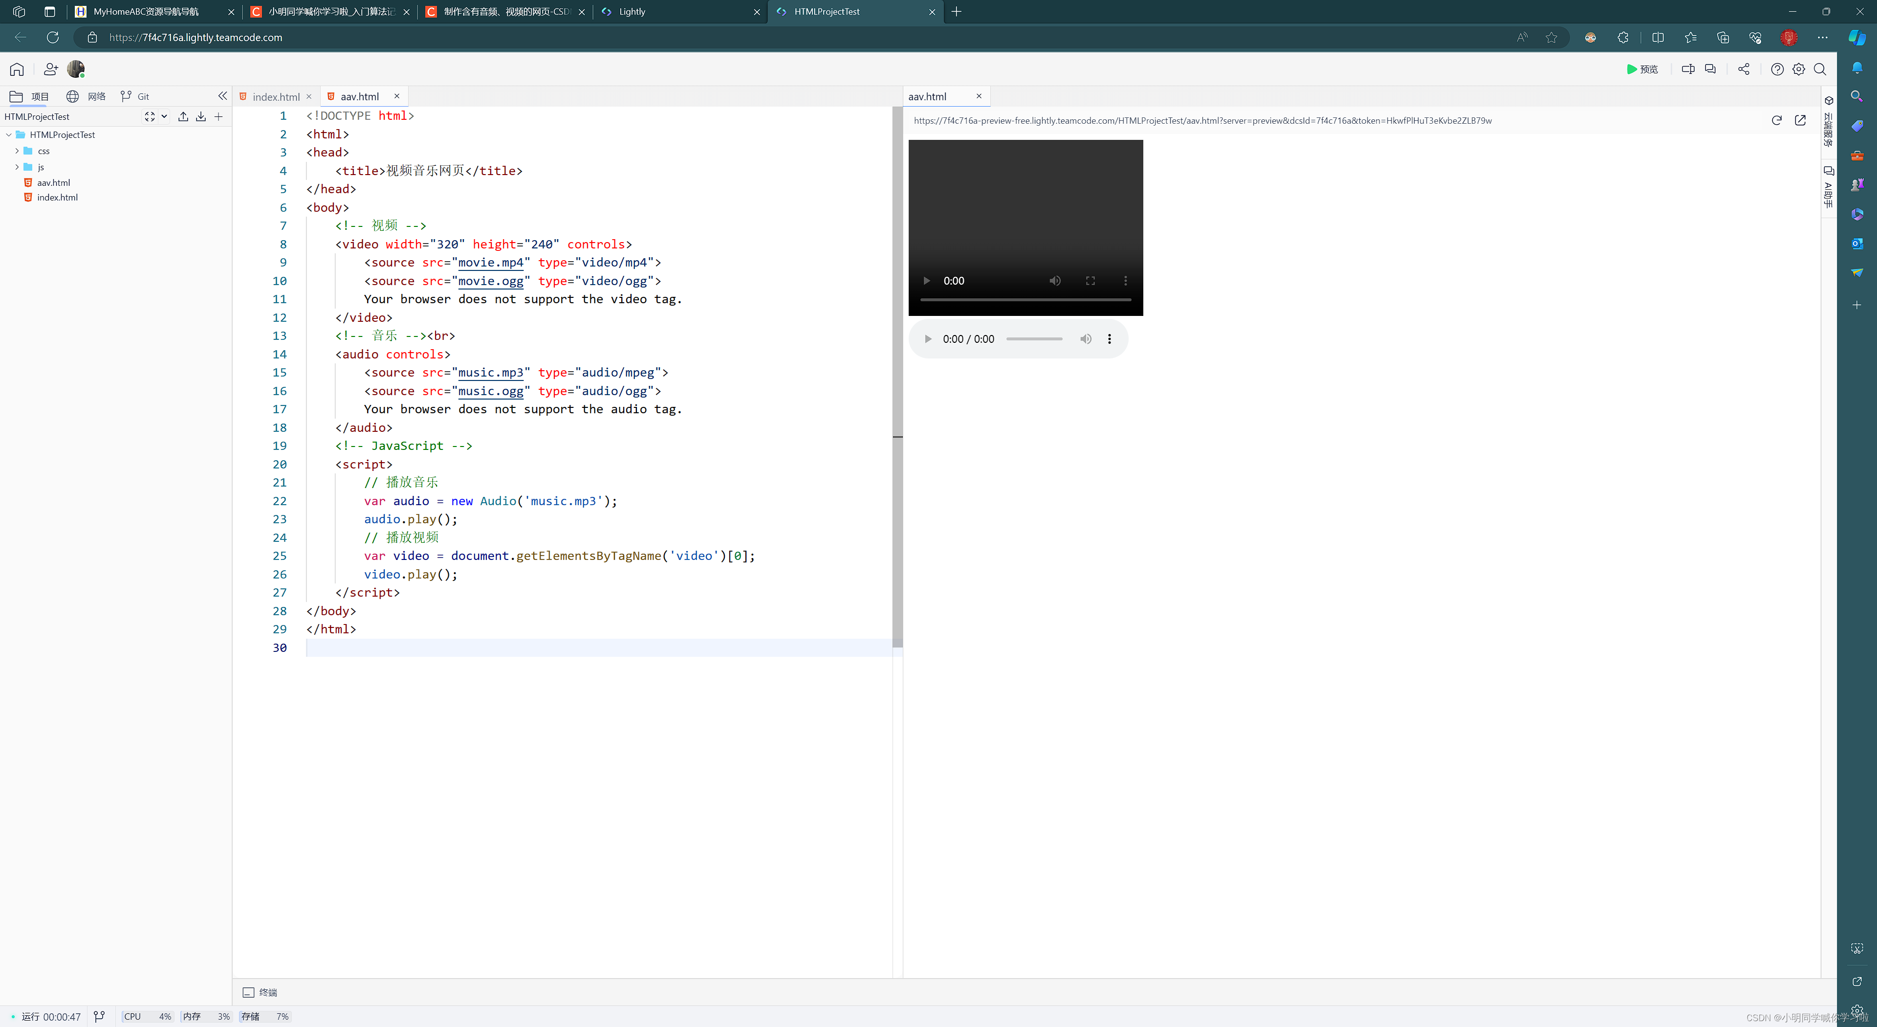The image size is (1877, 1027).
Task: Toggle browser split screen view
Action: [1658, 37]
